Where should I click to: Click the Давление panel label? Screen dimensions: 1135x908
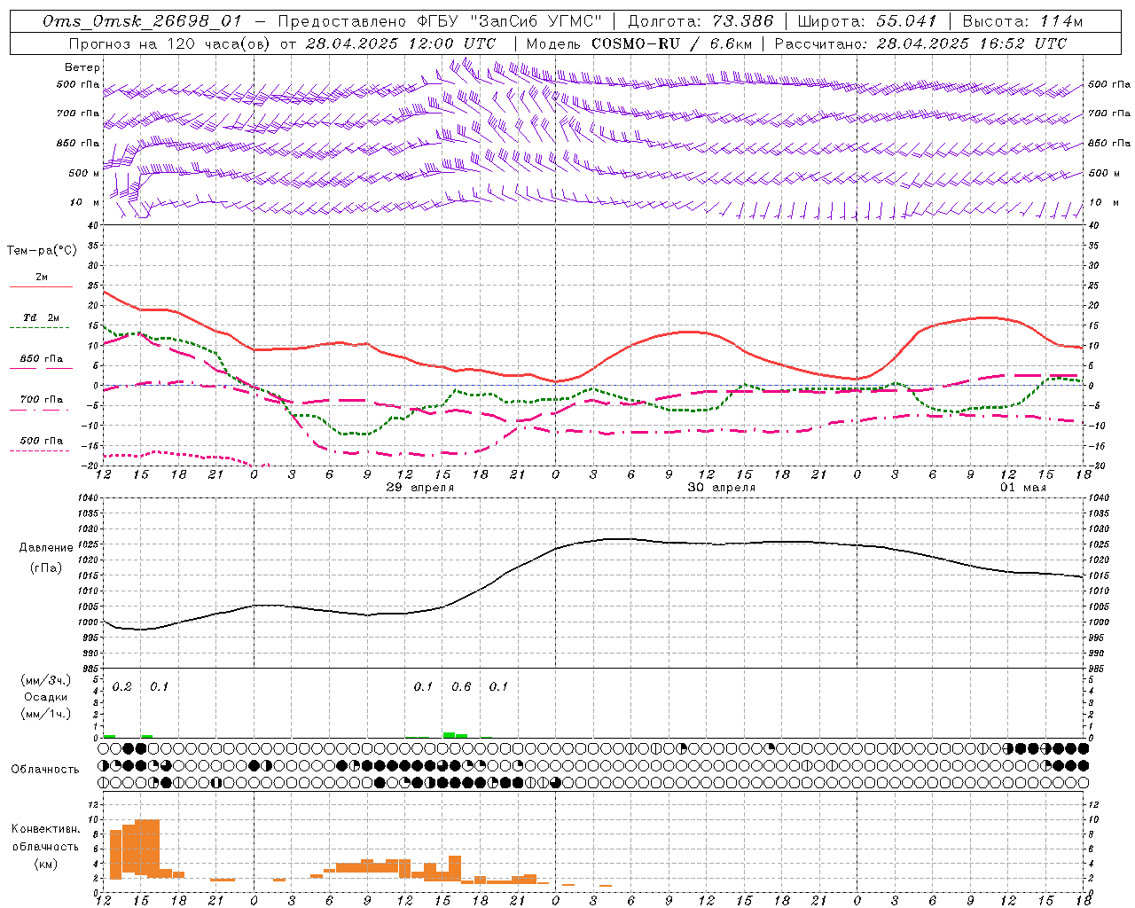(x=46, y=548)
